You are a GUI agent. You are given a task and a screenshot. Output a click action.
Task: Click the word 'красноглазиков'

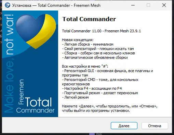76,84
